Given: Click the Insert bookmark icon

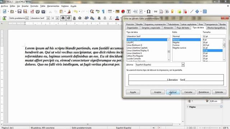Looking at the screenshot, I should click(172, 11).
